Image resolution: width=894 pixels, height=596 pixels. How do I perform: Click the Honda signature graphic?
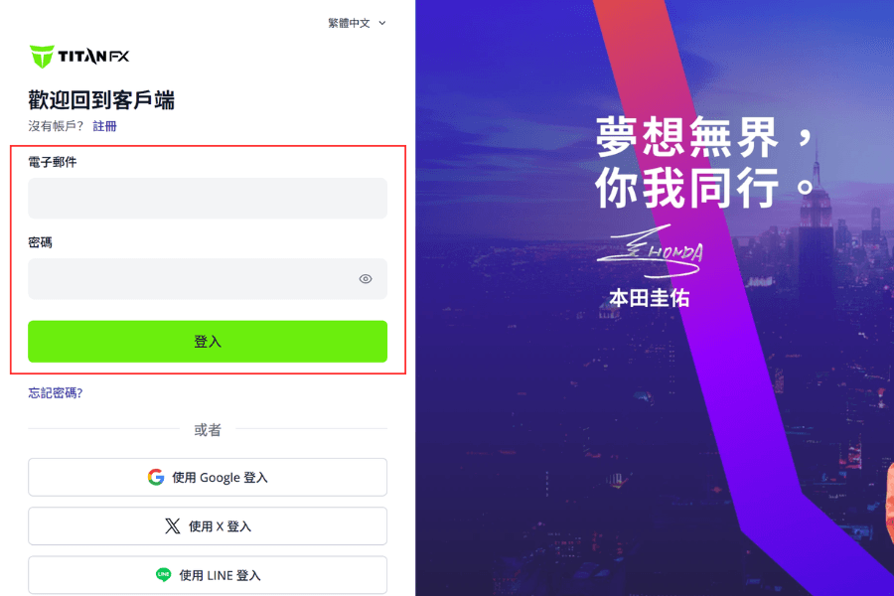point(651,253)
